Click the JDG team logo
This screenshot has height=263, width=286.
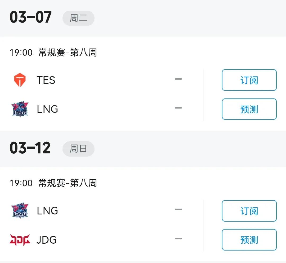20,240
